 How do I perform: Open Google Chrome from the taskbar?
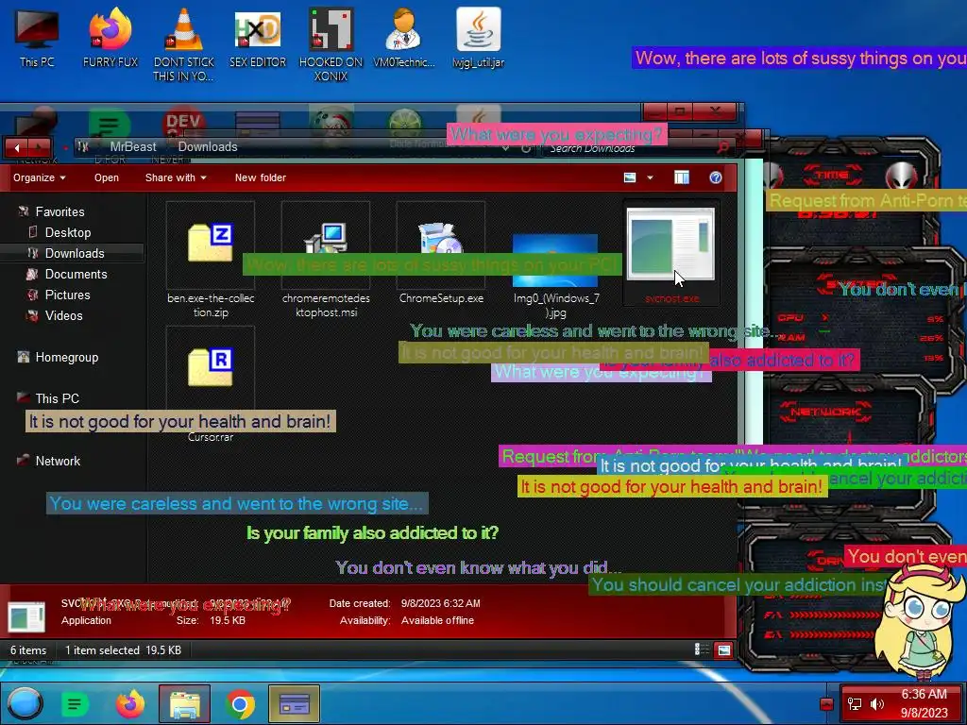coord(240,703)
